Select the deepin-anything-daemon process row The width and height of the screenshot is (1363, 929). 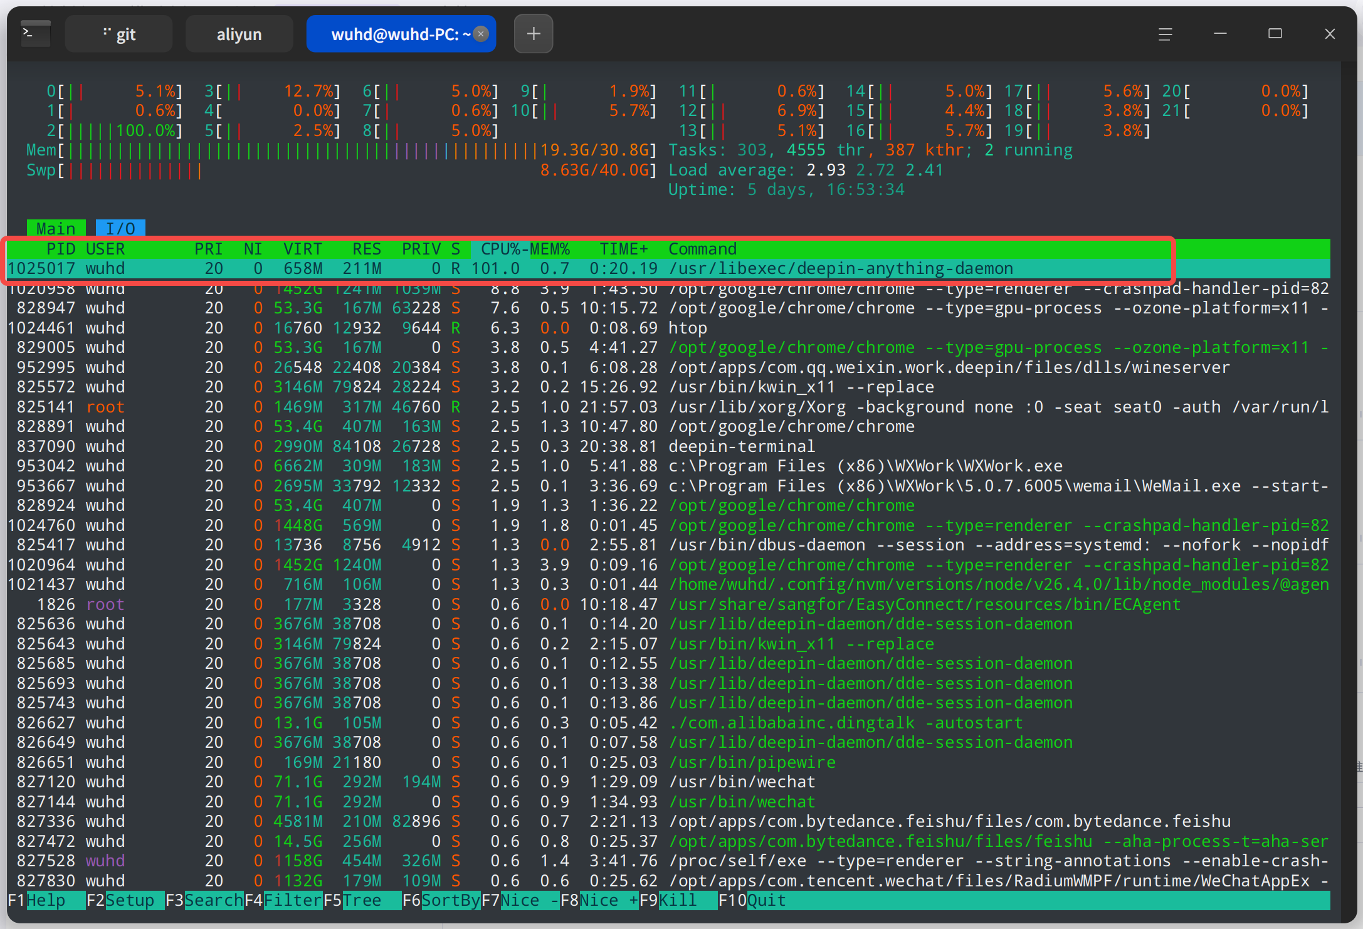[x=668, y=268]
